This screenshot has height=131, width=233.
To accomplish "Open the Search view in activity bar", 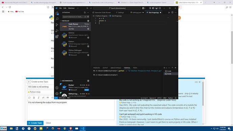I will 57,19.
